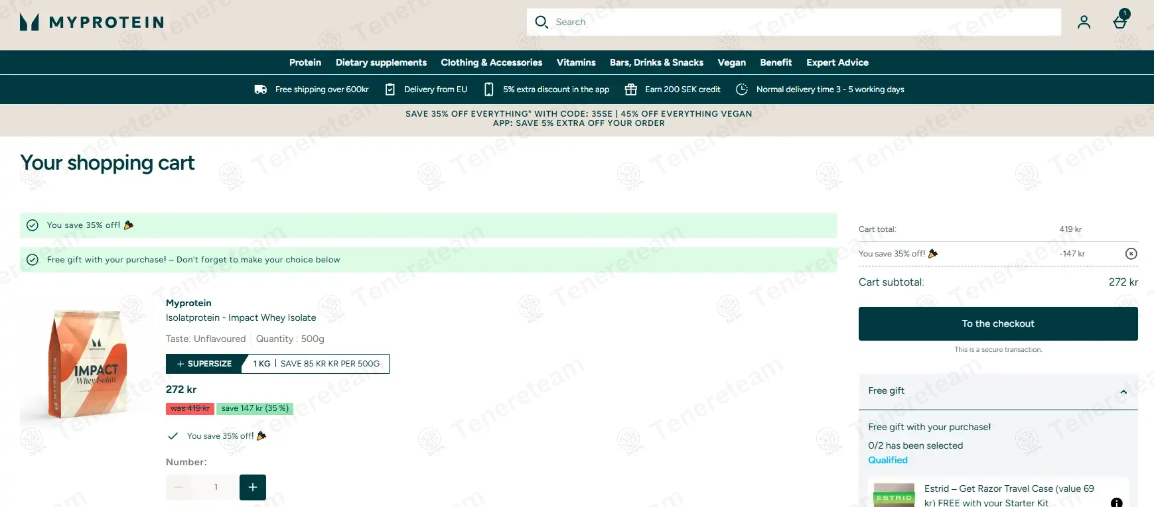The height and width of the screenshot is (507, 1154).
Task: Click the Myprotein brand name link
Action: tap(188, 303)
